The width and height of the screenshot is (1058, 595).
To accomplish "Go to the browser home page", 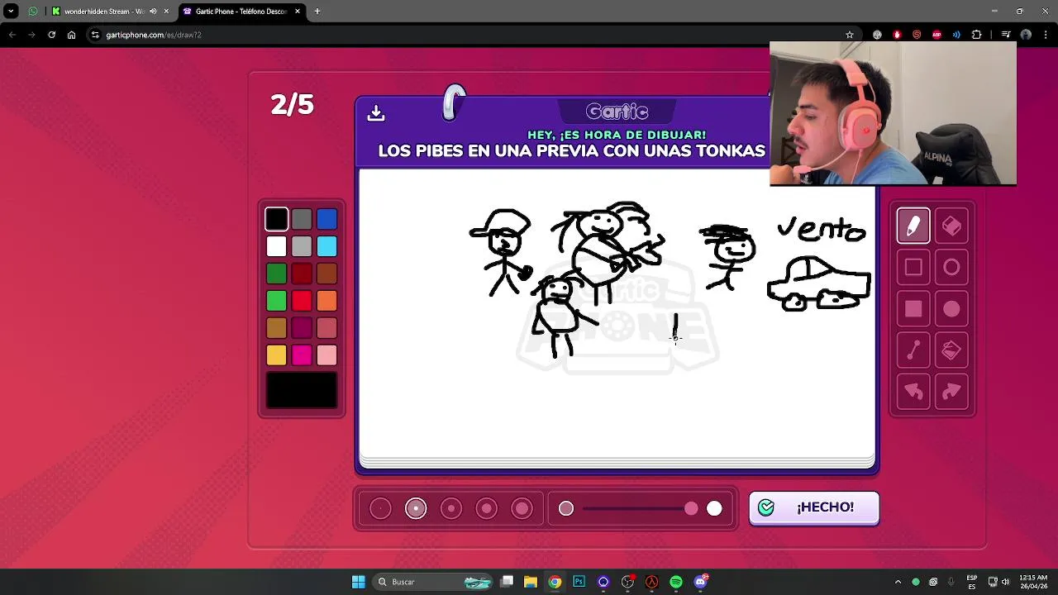I will click(x=71, y=35).
